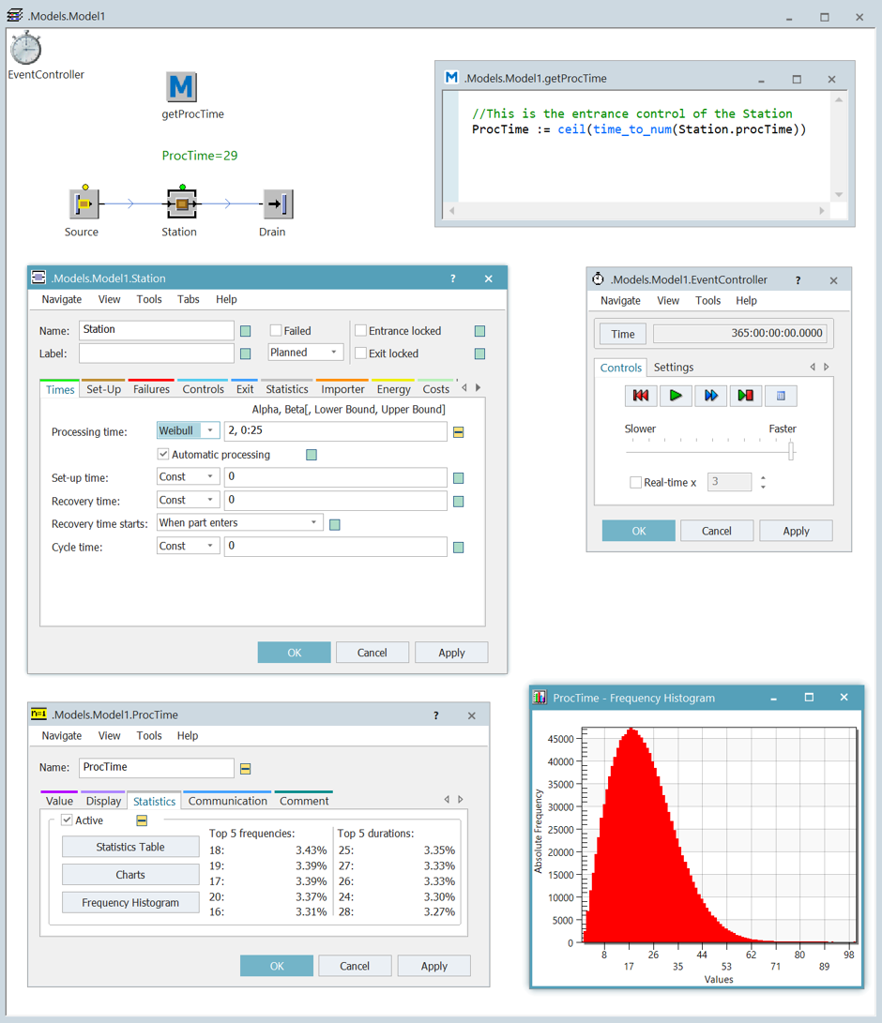Enable the Failed checkbox
This screenshot has width=882, height=1023.
(x=276, y=330)
